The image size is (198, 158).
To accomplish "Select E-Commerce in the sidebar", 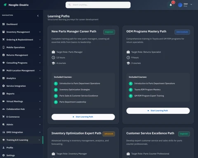I will coord(21,117).
